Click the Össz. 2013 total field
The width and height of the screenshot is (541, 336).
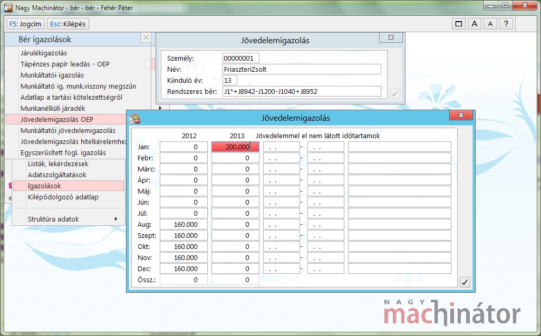point(235,280)
